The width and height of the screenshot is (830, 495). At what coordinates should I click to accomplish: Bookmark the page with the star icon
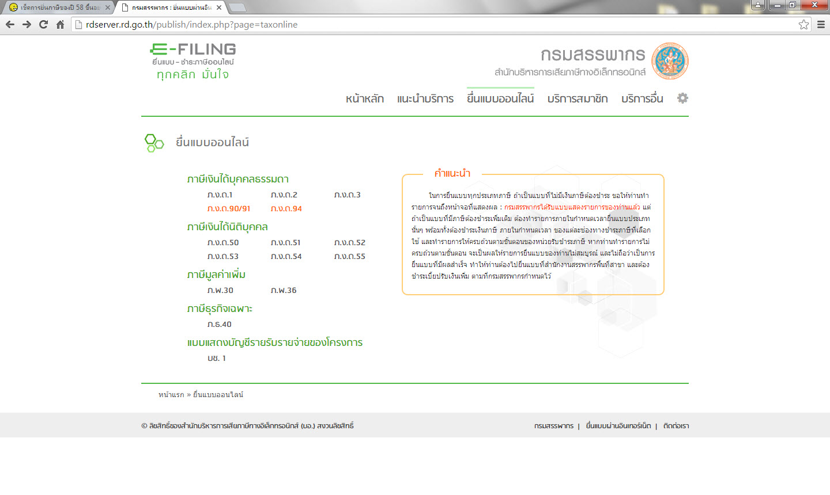[x=803, y=24]
